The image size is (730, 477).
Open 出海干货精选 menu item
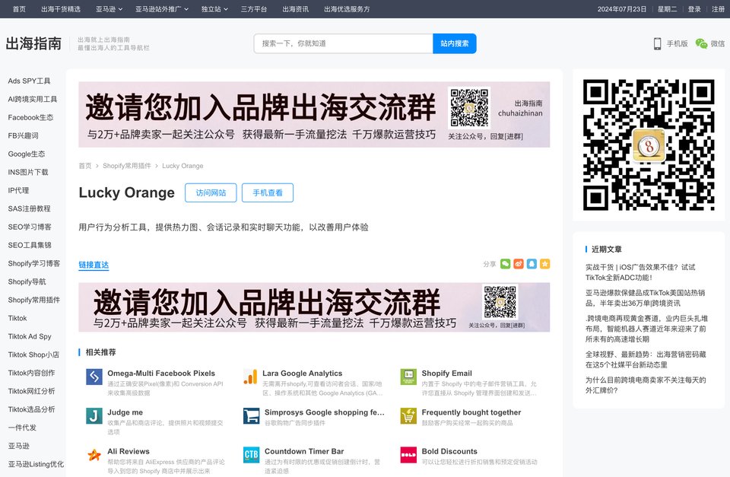61,9
